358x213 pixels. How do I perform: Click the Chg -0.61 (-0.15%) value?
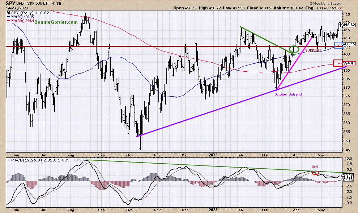point(322,8)
